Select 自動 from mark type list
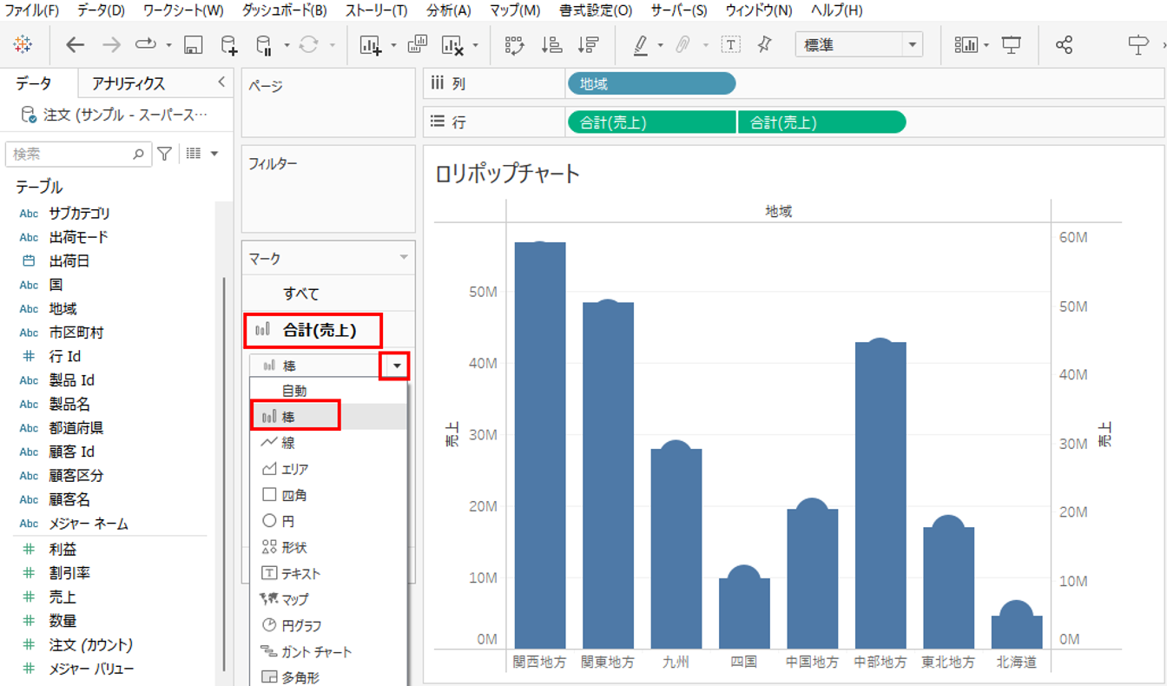Screen dimensions: 1167x686 tap(328, 391)
